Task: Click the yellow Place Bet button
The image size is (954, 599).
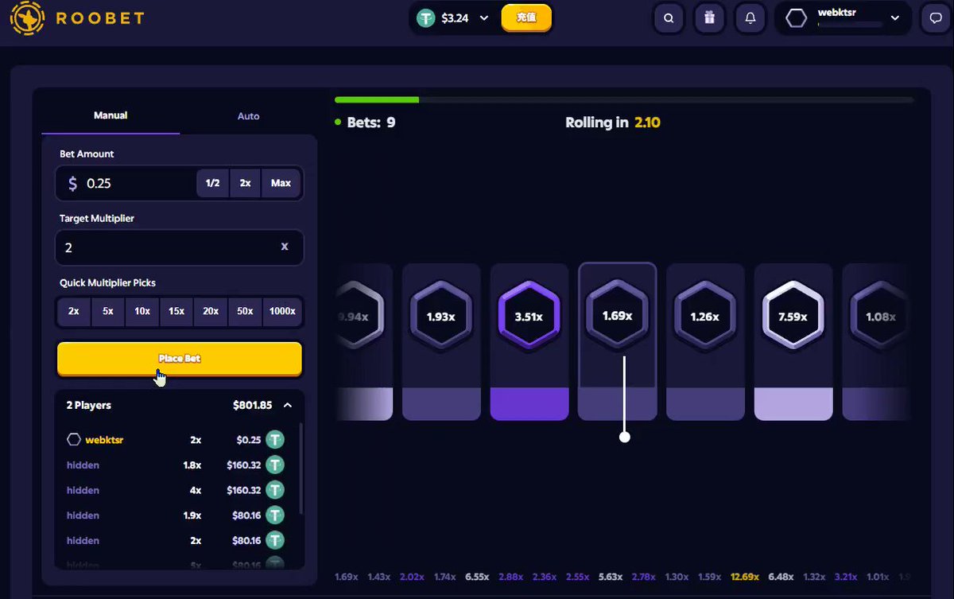Action: click(180, 359)
